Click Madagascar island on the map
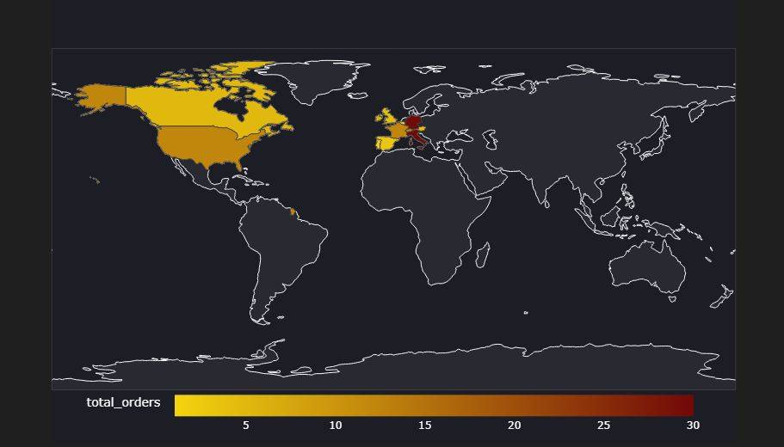This screenshot has height=447, width=784. [483, 254]
